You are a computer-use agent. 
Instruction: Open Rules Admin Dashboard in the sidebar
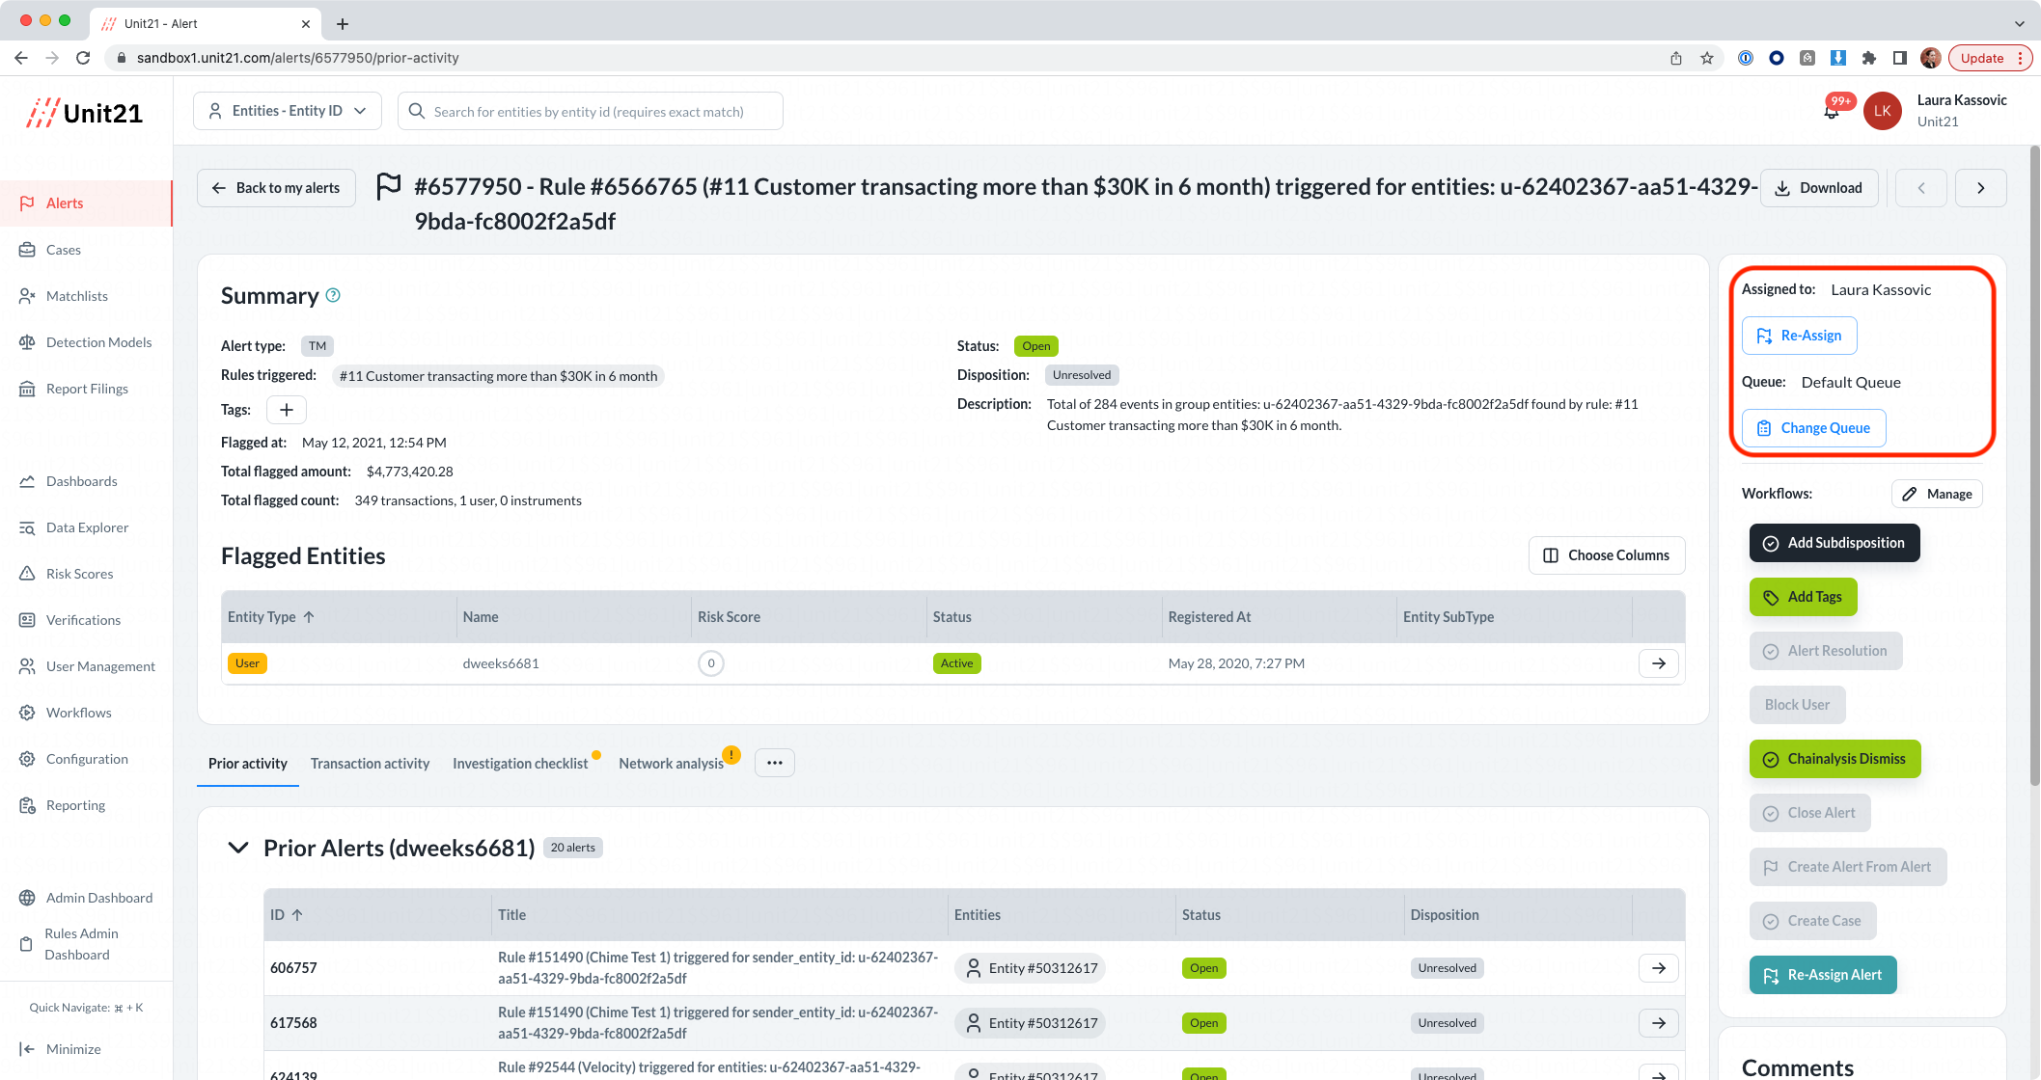point(83,943)
